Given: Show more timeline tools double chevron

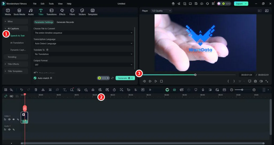Looking at the screenshot, I should click(150, 90).
